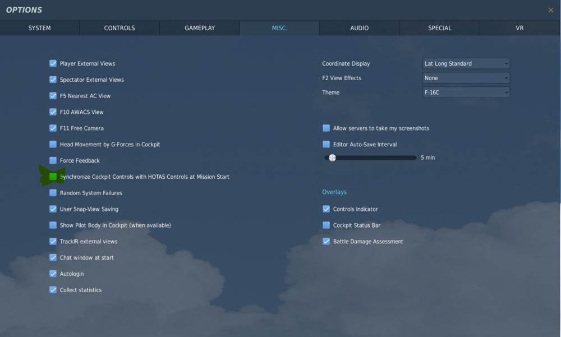The image size is (561, 337).
Task: Open the VR tab
Action: [x=519, y=28]
